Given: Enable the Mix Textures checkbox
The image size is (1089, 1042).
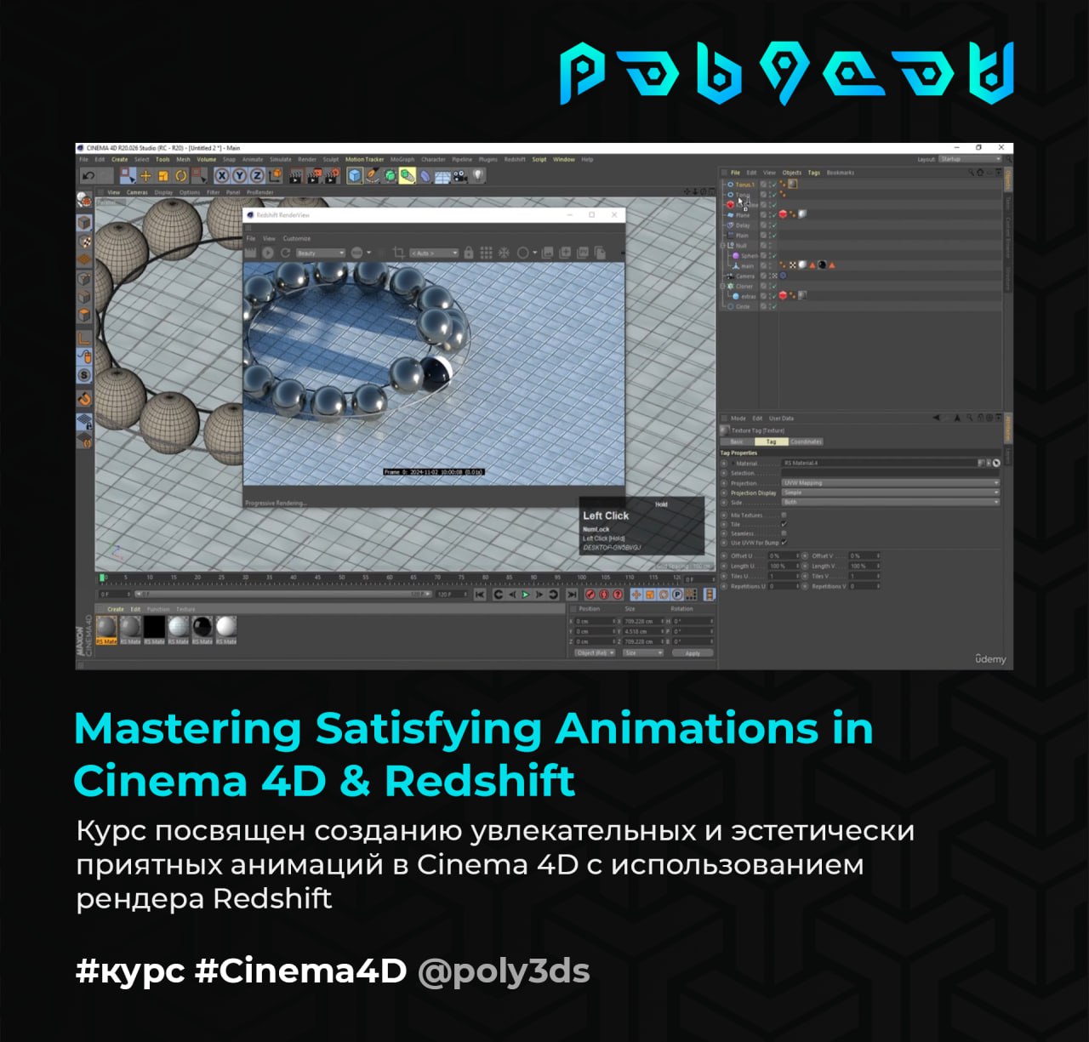Looking at the screenshot, I should point(784,515).
